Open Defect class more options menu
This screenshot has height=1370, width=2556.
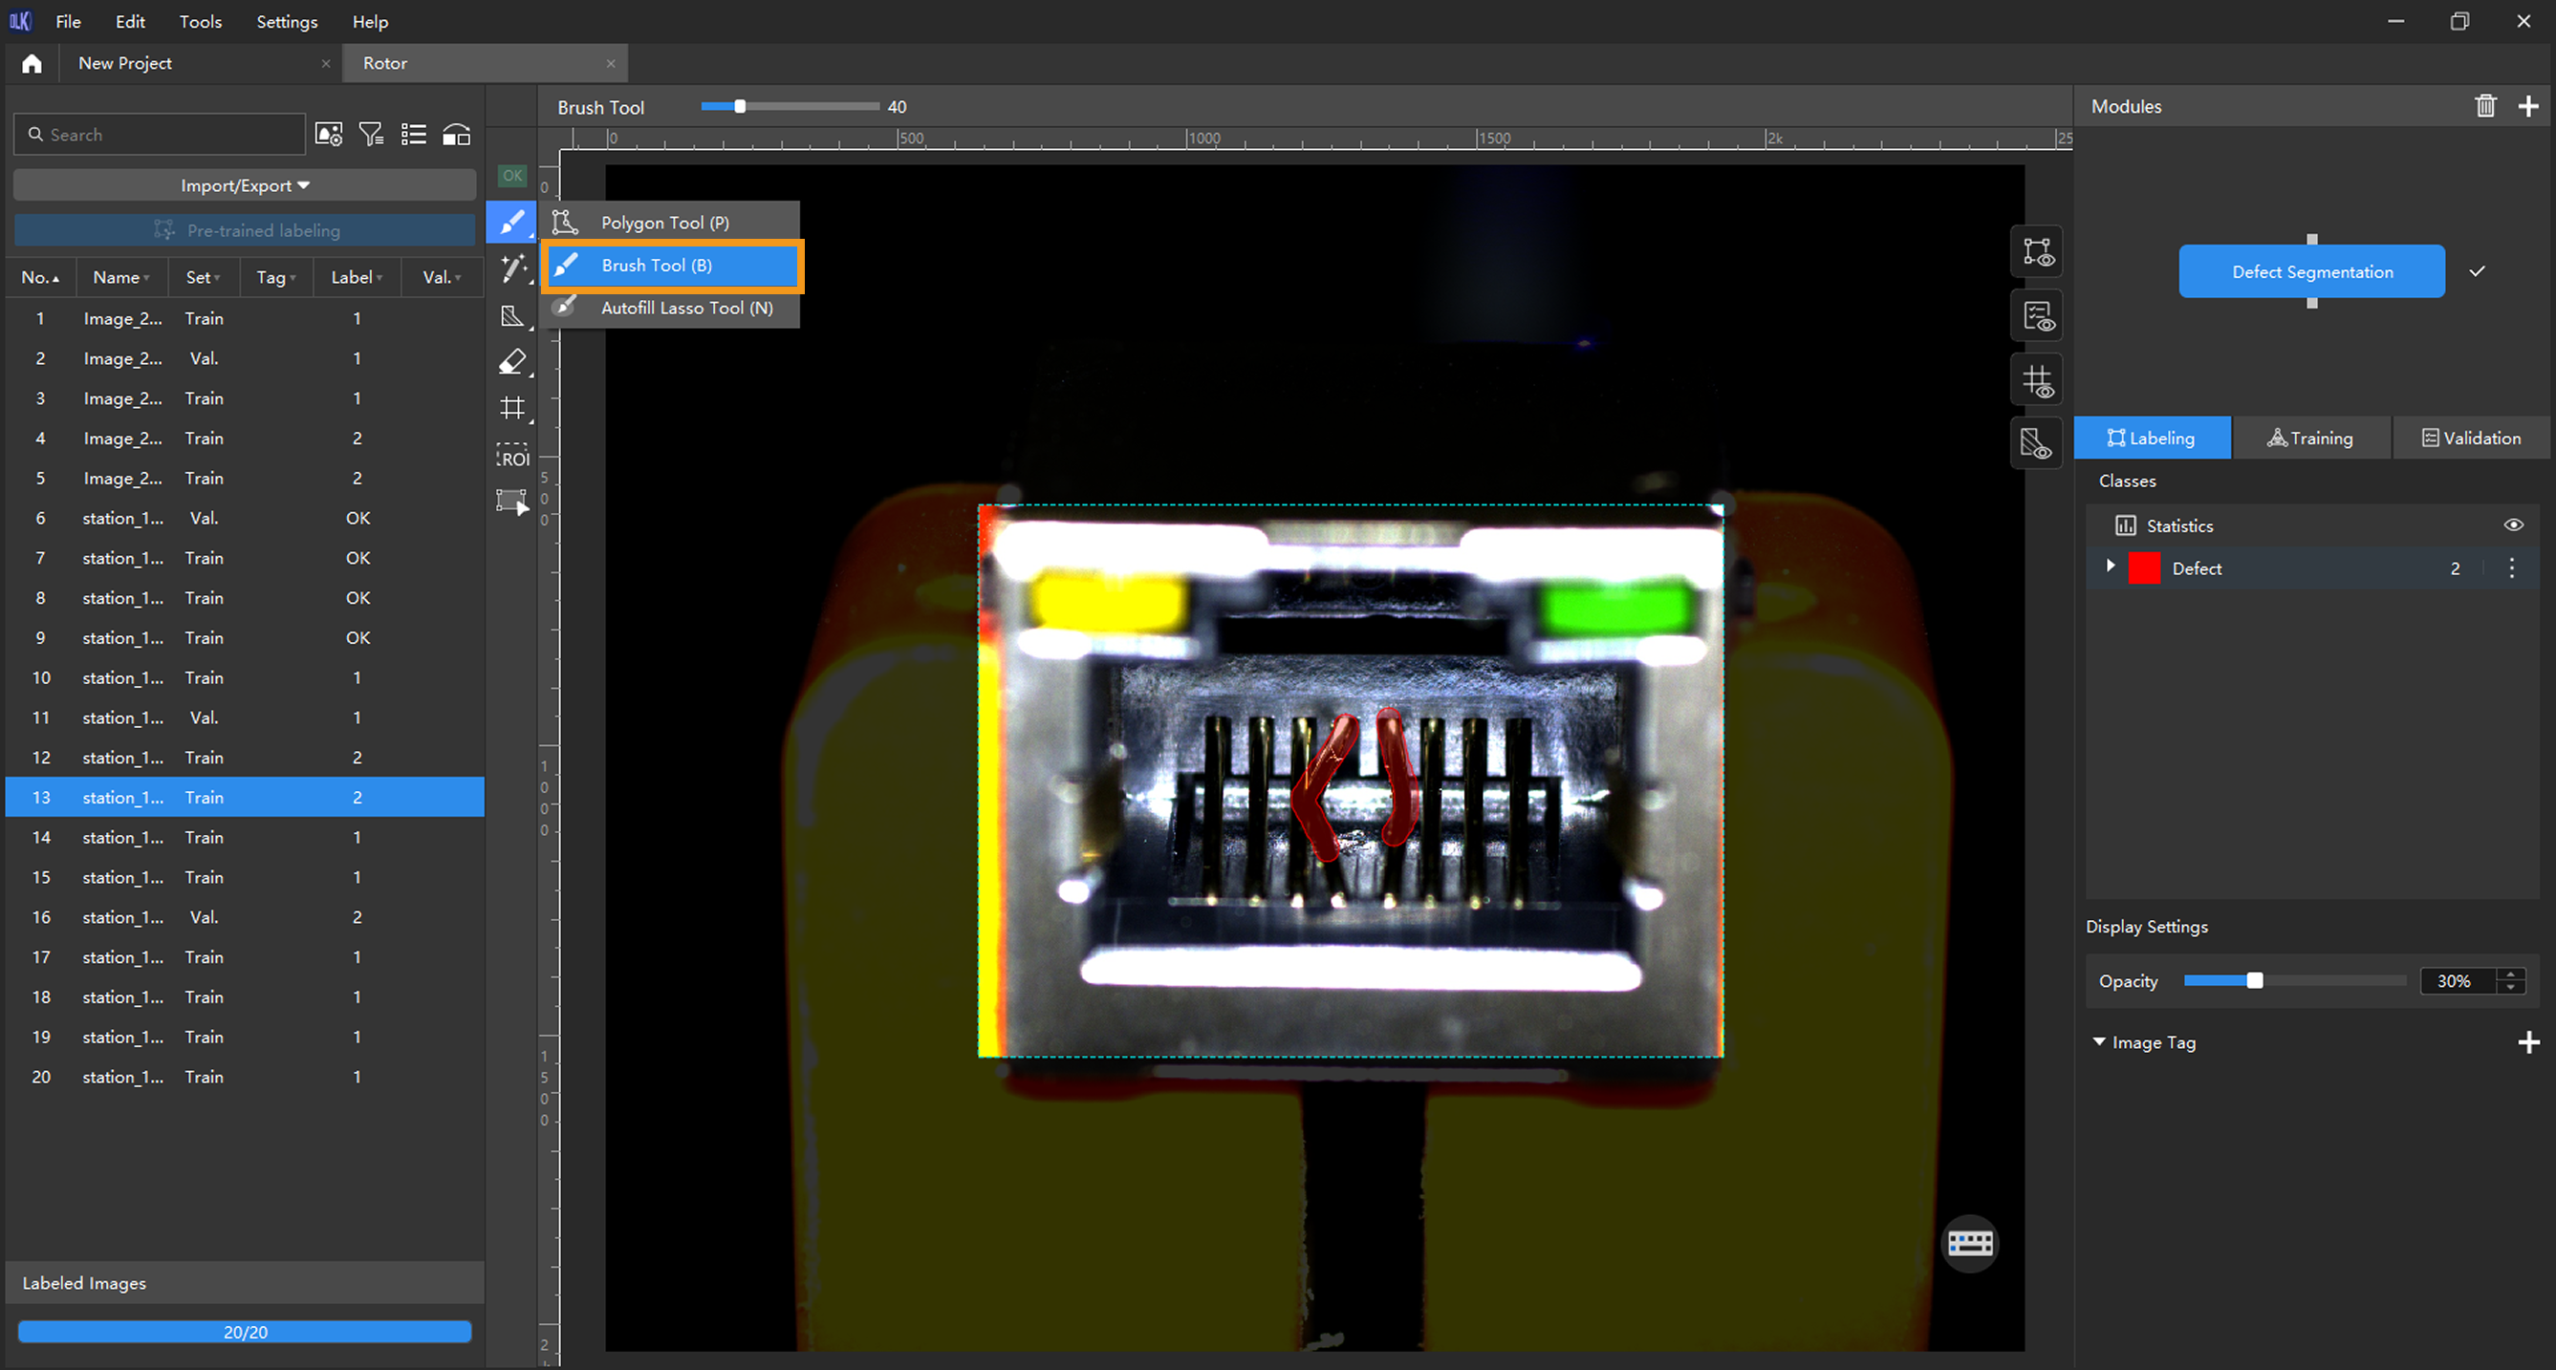2512,568
